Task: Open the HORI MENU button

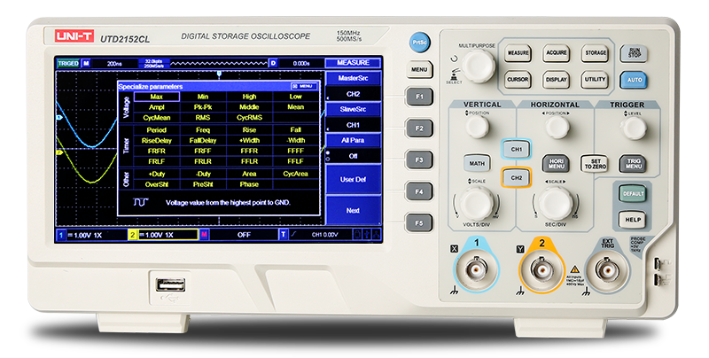Action: click(557, 164)
